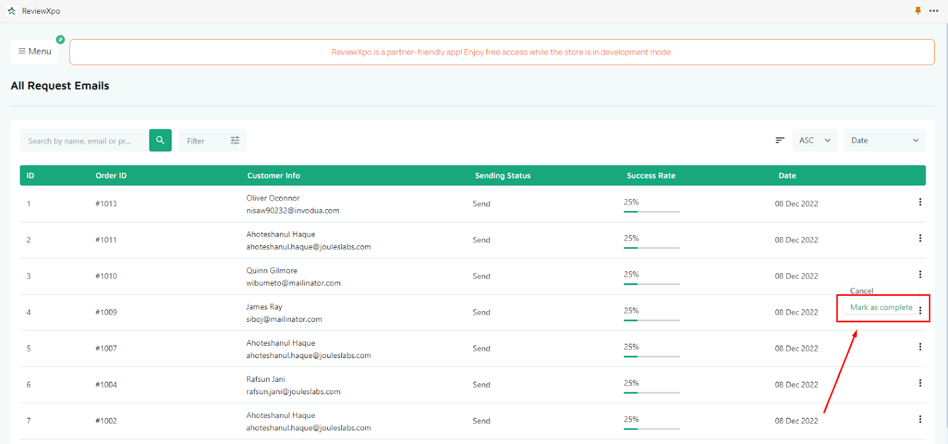Click the filter sliders icon
Image resolution: width=948 pixels, height=444 pixels.
(x=235, y=140)
